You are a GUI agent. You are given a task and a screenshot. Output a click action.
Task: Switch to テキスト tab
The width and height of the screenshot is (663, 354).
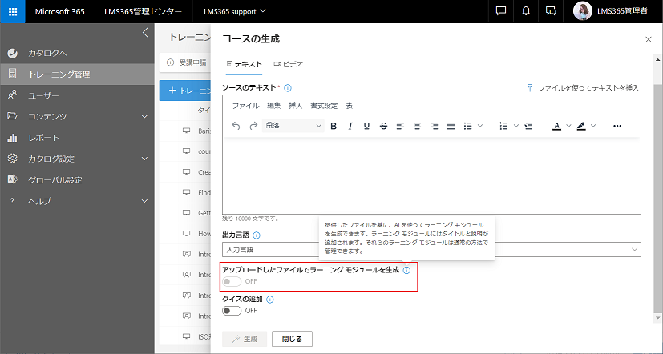(244, 64)
